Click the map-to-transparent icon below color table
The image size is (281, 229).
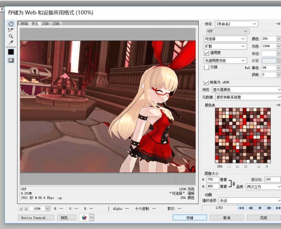pyautogui.click(x=229, y=166)
